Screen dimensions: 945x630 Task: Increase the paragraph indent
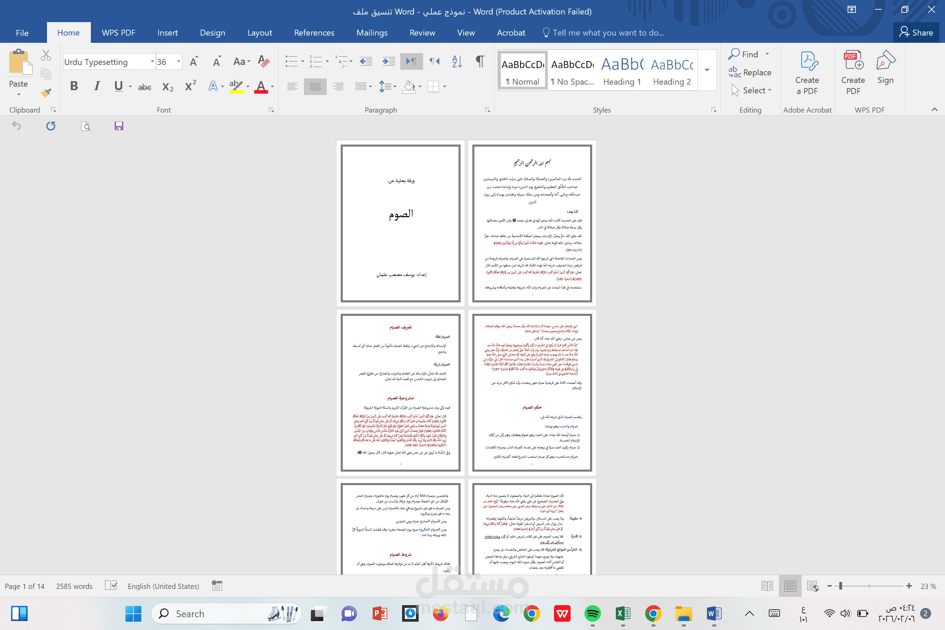389,61
